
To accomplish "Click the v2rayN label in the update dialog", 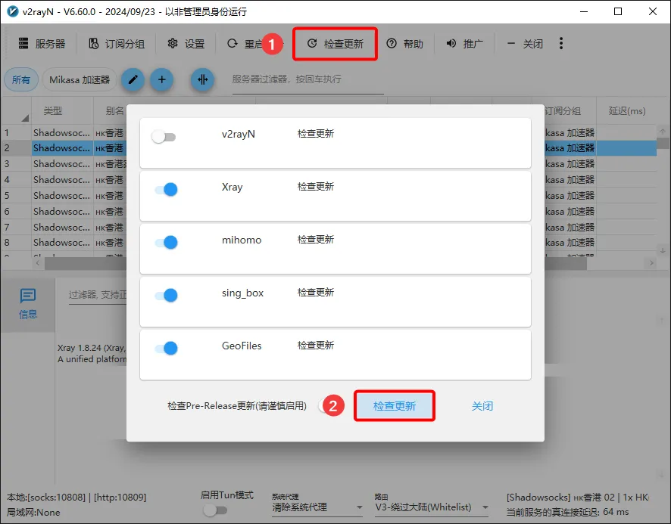I will [x=239, y=134].
